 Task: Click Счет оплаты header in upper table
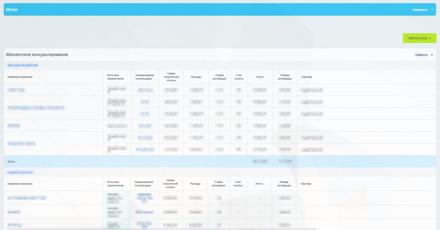[x=239, y=77]
